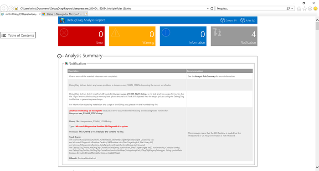The width and height of the screenshot is (319, 171).
Task: Click the vertical scrollbar up arrow
Action: click(x=317, y=20)
